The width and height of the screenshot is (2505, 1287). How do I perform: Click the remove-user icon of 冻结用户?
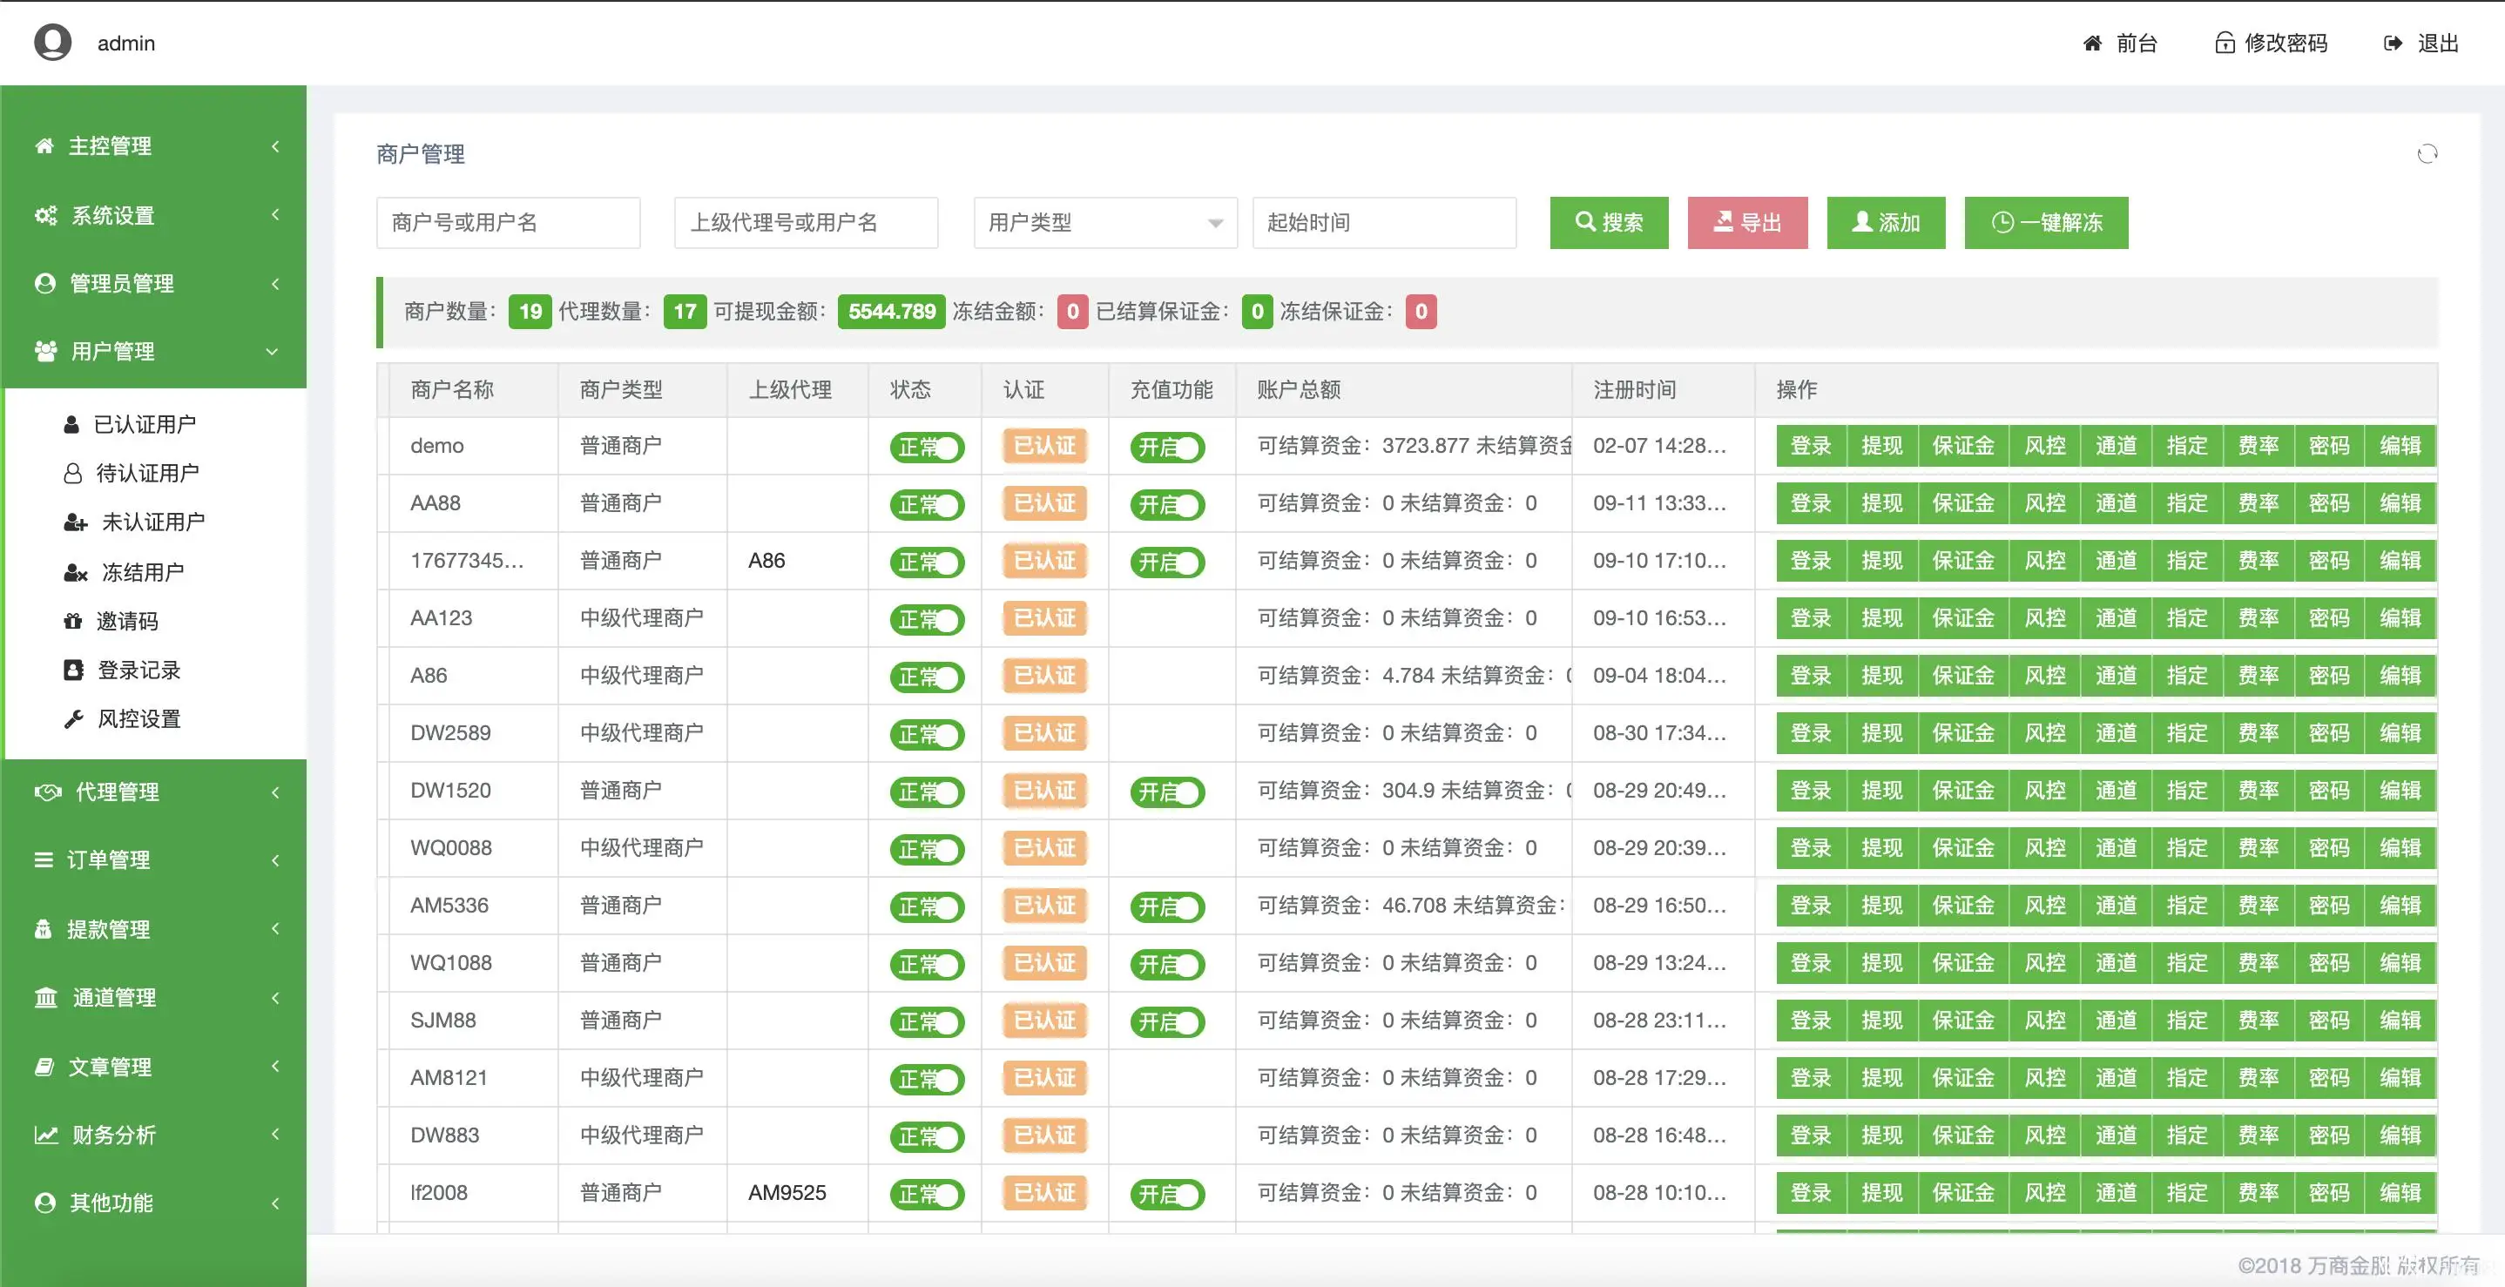75,573
